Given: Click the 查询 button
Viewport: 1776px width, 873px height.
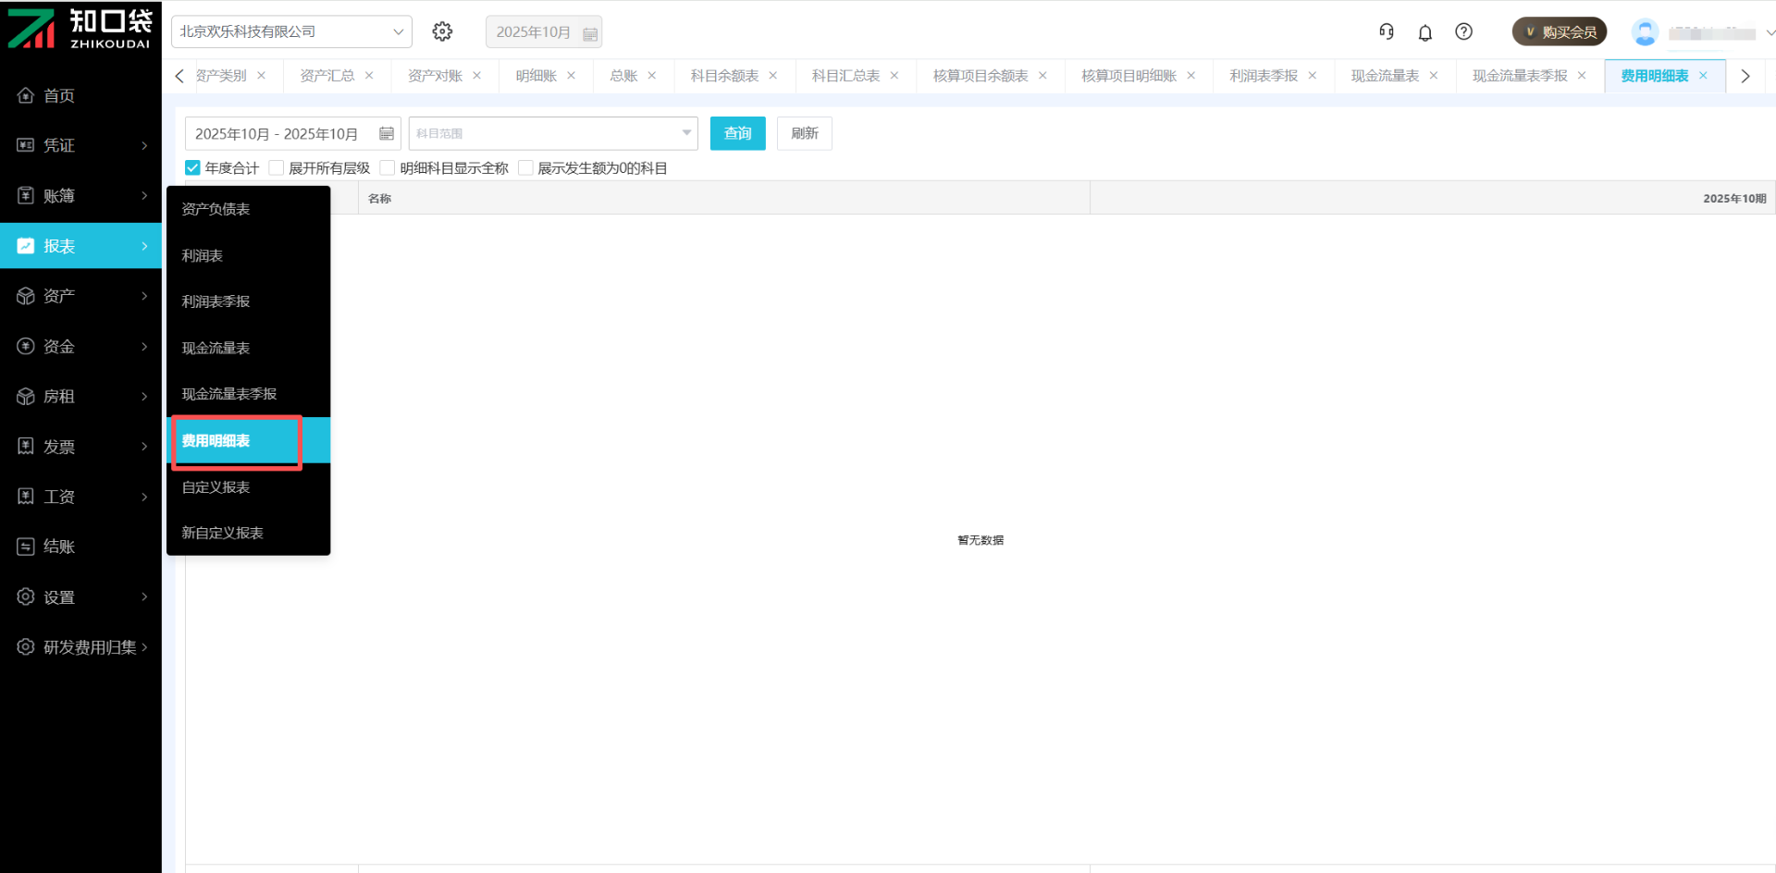Looking at the screenshot, I should [x=737, y=133].
